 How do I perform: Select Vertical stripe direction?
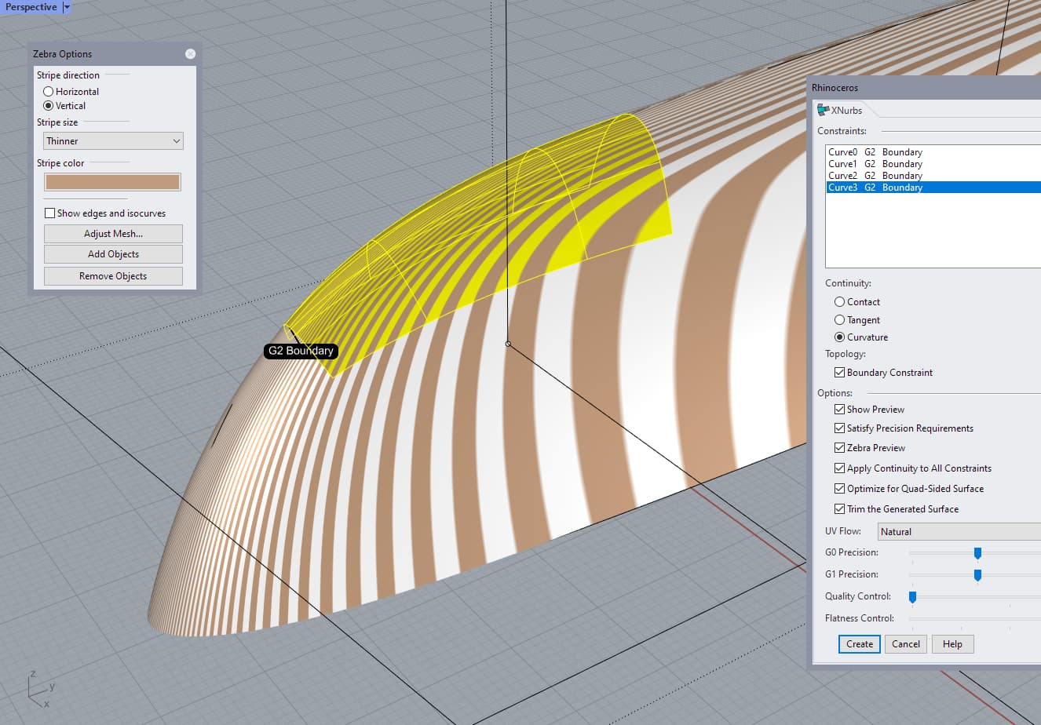[x=48, y=106]
